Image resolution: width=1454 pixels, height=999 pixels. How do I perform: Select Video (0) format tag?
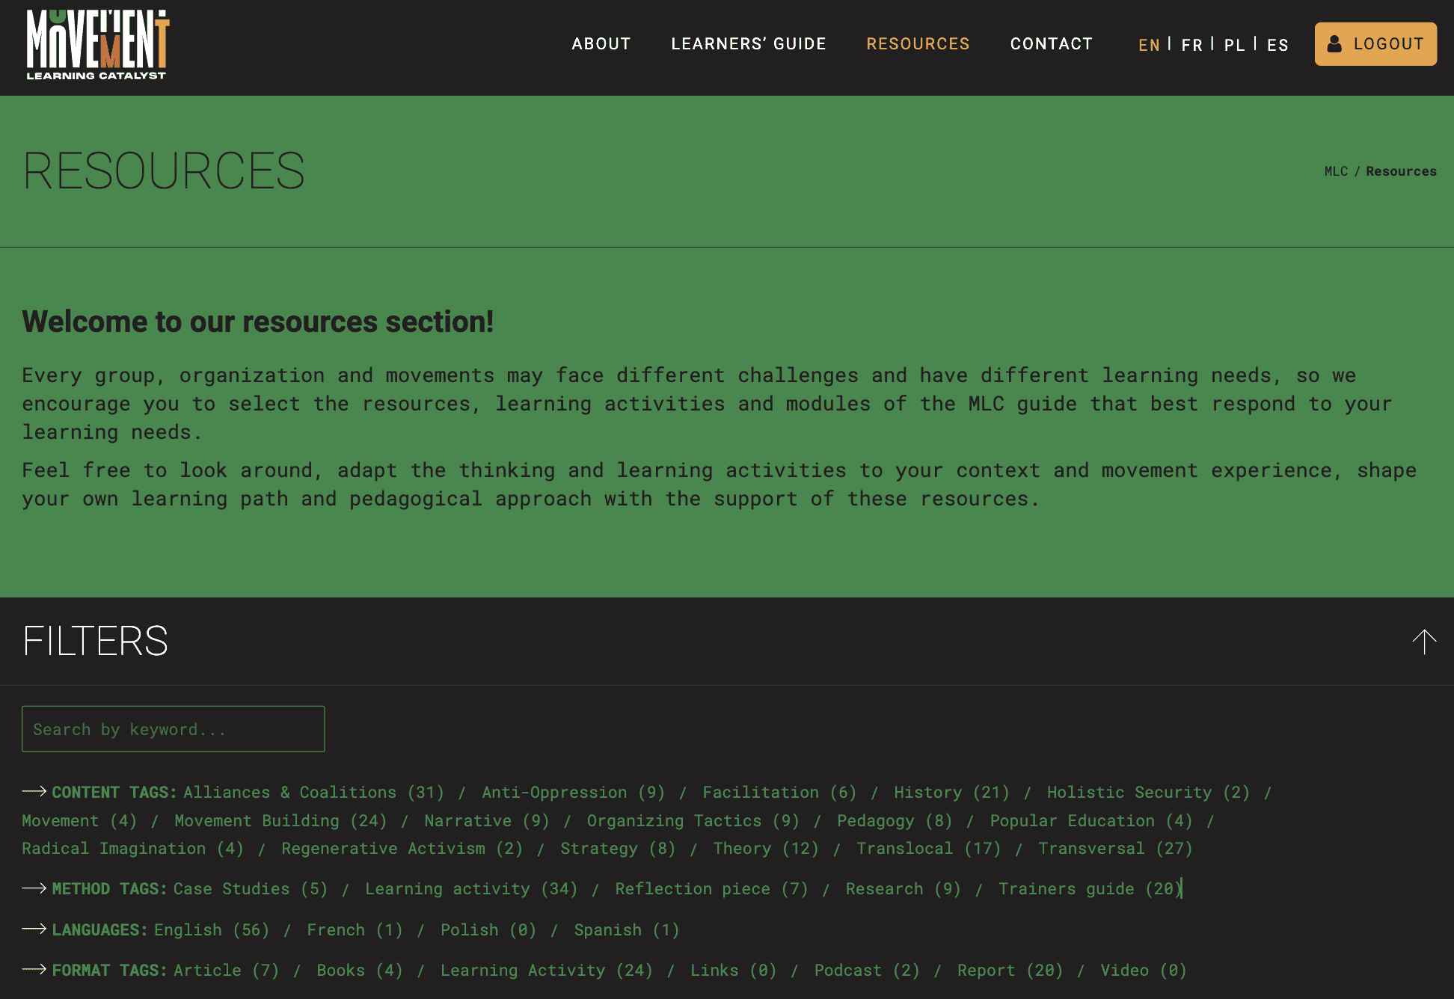pos(1144,970)
